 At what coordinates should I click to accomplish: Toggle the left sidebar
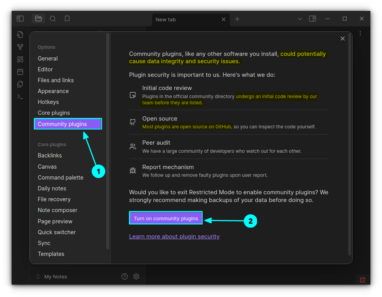[x=20, y=19]
